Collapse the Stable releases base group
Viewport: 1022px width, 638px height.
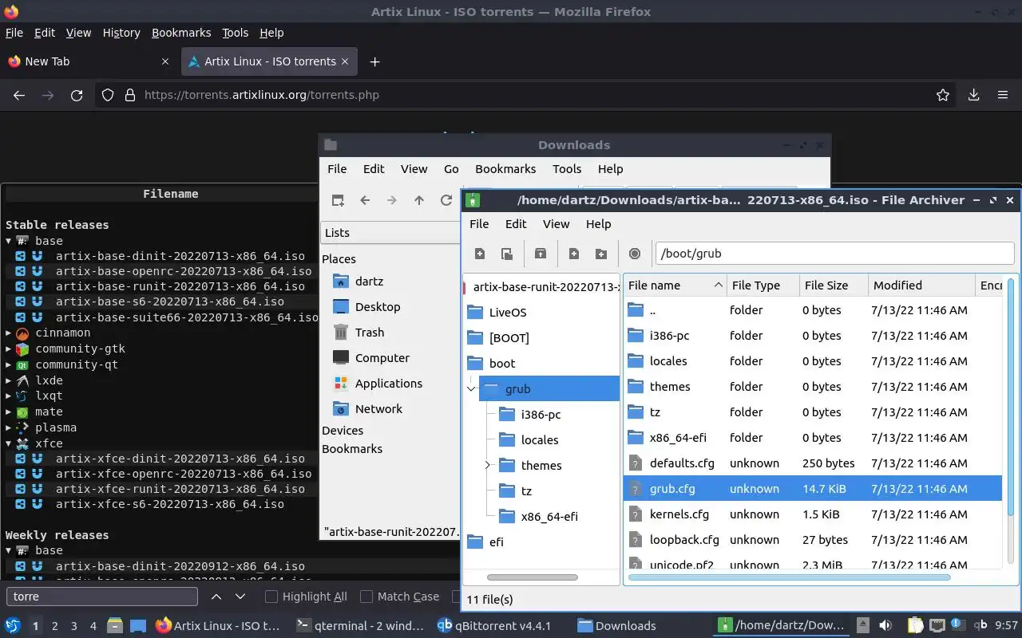[9, 241]
